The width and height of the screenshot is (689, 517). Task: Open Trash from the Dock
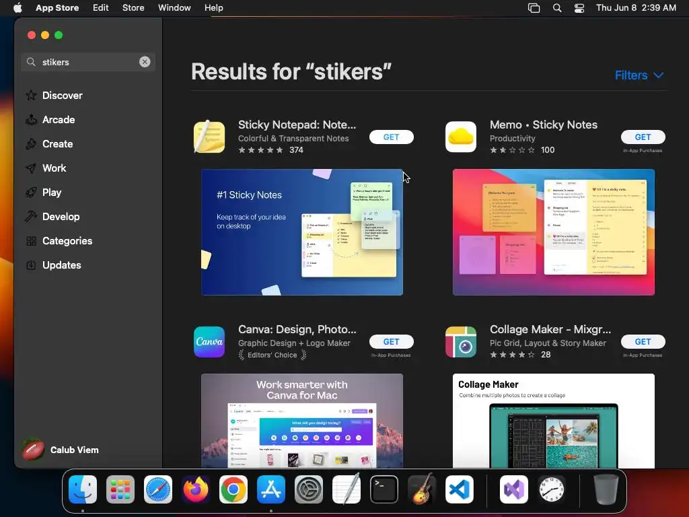(606, 489)
